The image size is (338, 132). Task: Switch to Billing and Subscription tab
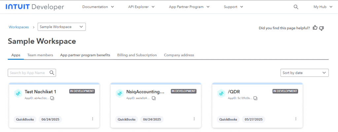point(137,55)
